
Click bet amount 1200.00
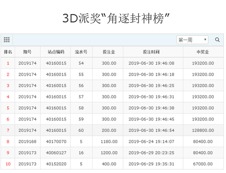click(x=109, y=153)
